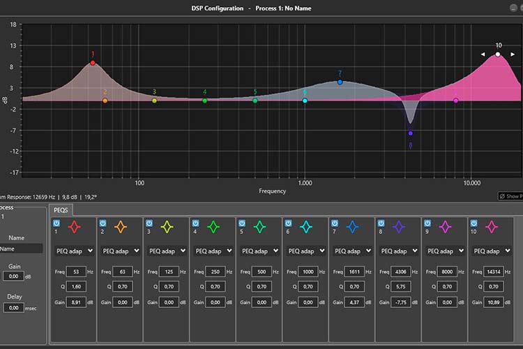523x349 pixels.
Task: Click the blue star icon of PEQ 7
Action: 353,227
